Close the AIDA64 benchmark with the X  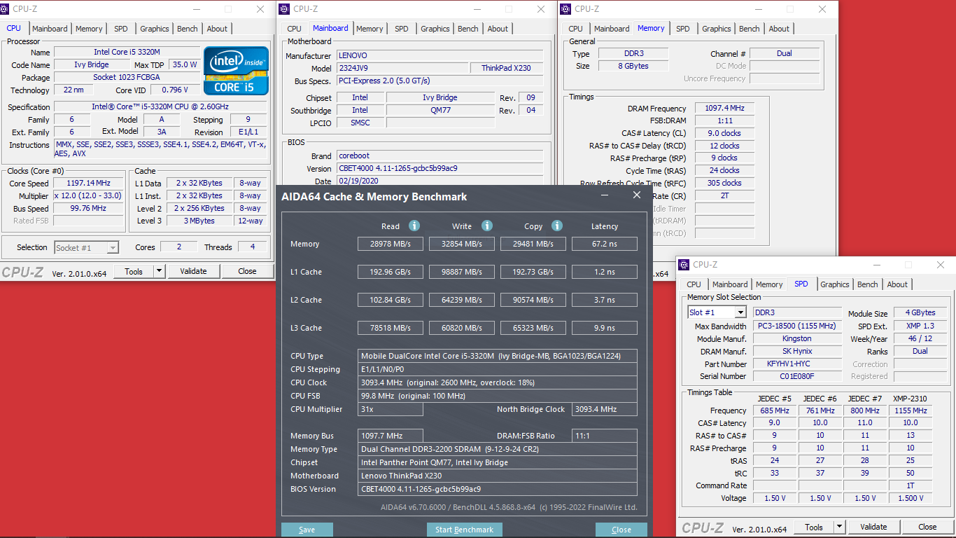click(636, 195)
